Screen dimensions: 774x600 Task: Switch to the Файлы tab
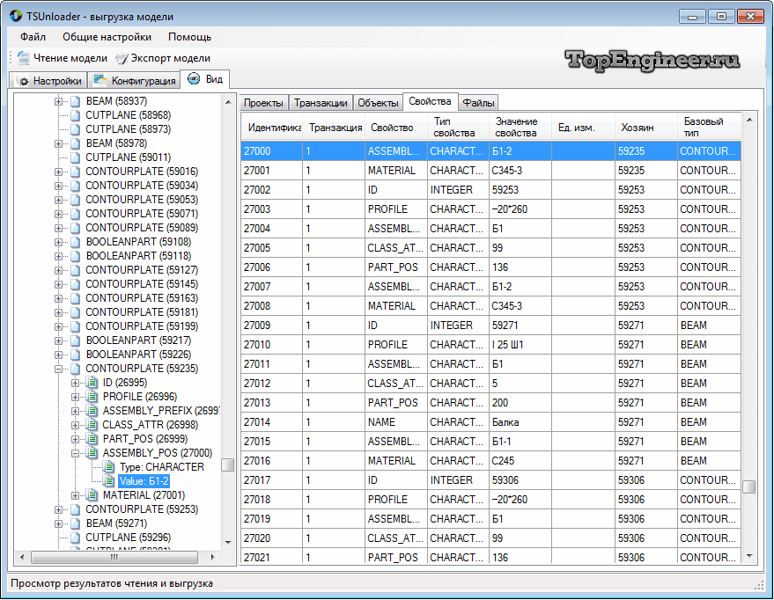click(478, 103)
